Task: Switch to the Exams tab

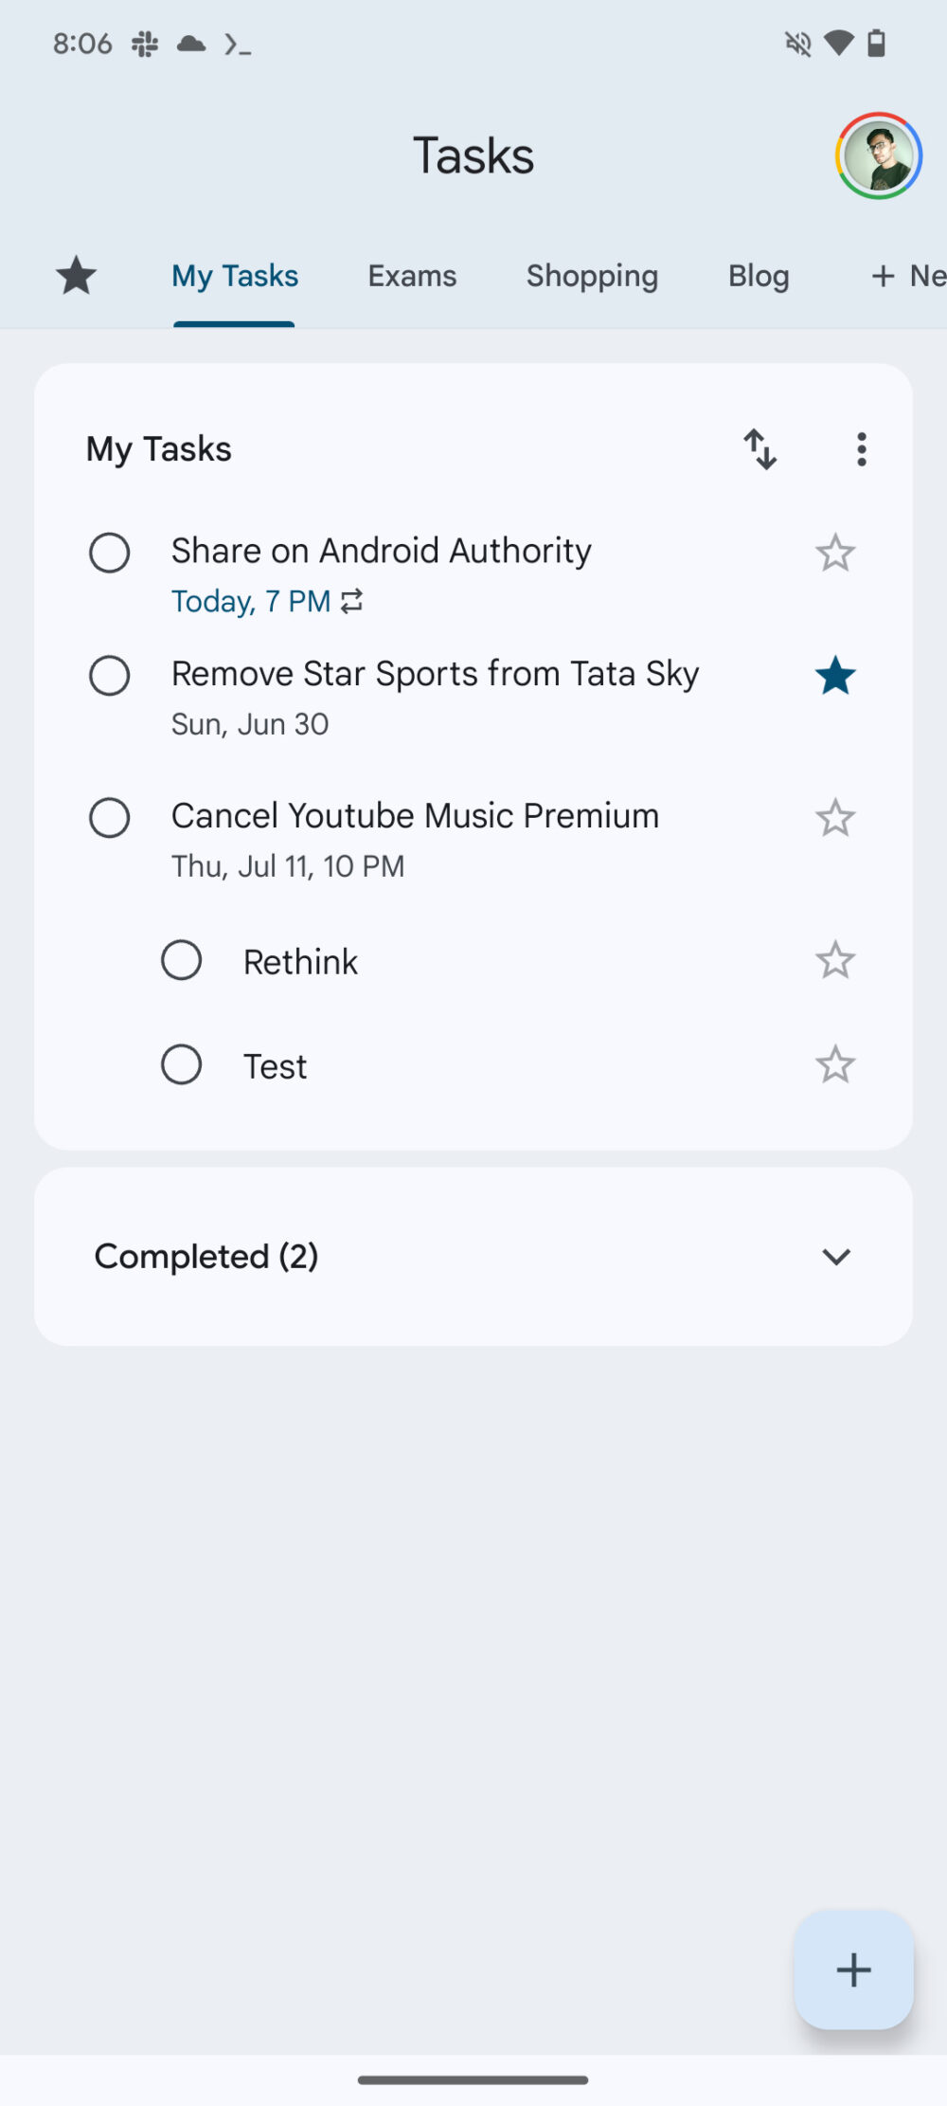Action: pos(412,276)
